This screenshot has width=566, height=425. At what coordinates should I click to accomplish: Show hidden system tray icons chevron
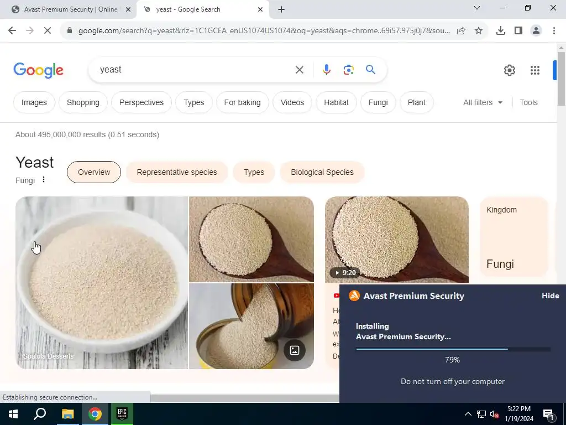468,414
